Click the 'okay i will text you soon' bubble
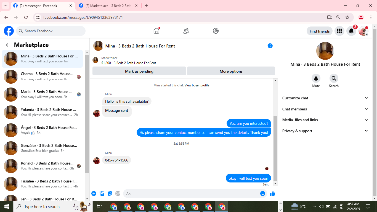 point(248,178)
